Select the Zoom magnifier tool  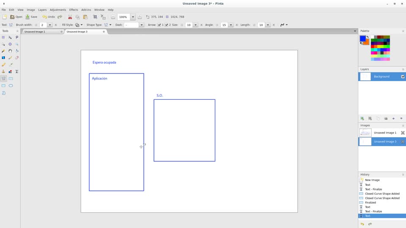click(17, 44)
